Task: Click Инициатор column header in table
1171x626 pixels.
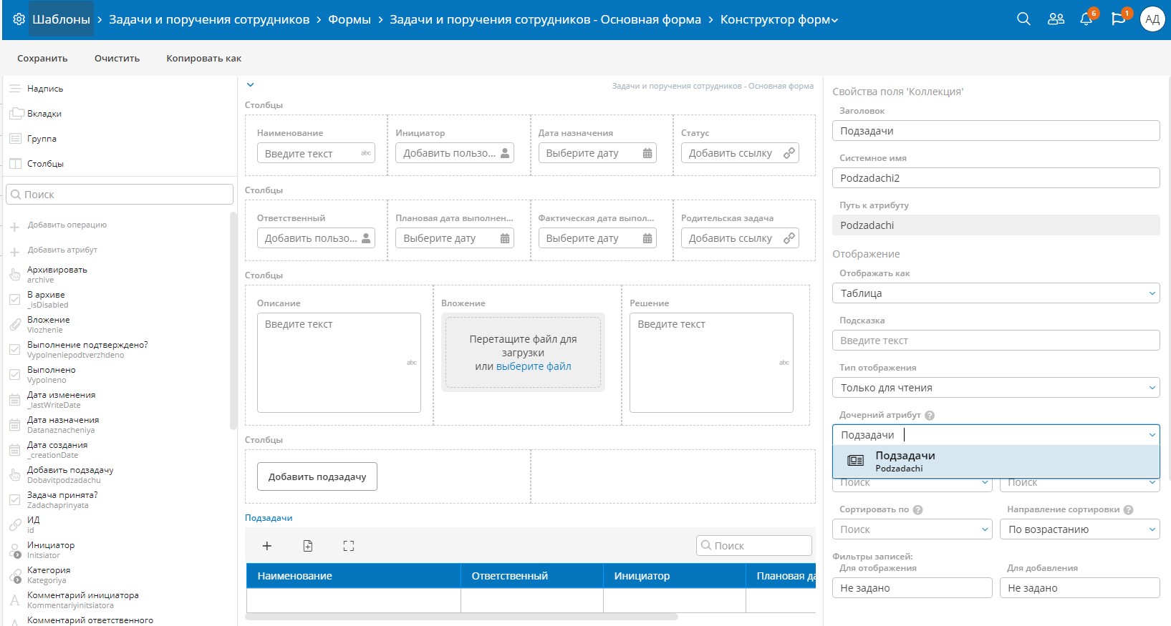Action: pyautogui.click(x=674, y=576)
